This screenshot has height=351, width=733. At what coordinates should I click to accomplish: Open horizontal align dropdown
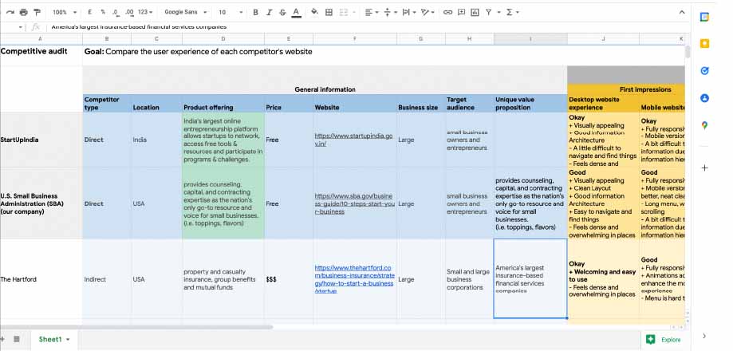point(372,12)
